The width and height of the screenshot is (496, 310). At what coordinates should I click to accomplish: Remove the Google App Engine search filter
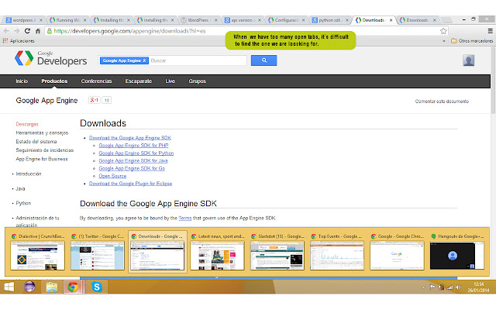pos(144,60)
